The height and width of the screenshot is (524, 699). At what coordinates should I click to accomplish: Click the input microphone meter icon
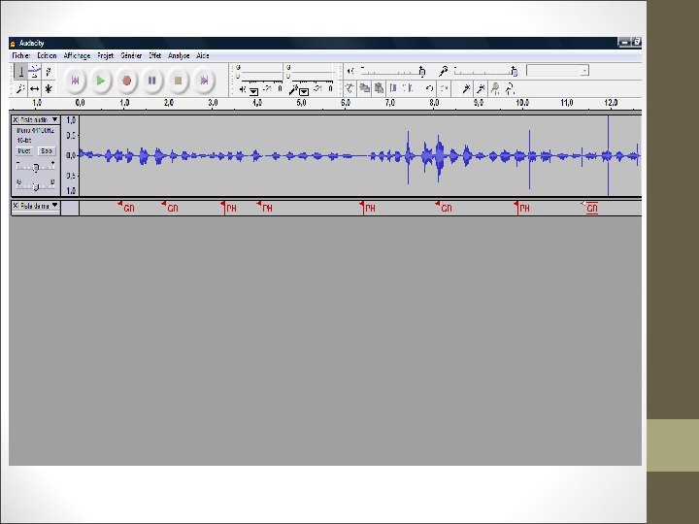click(293, 90)
